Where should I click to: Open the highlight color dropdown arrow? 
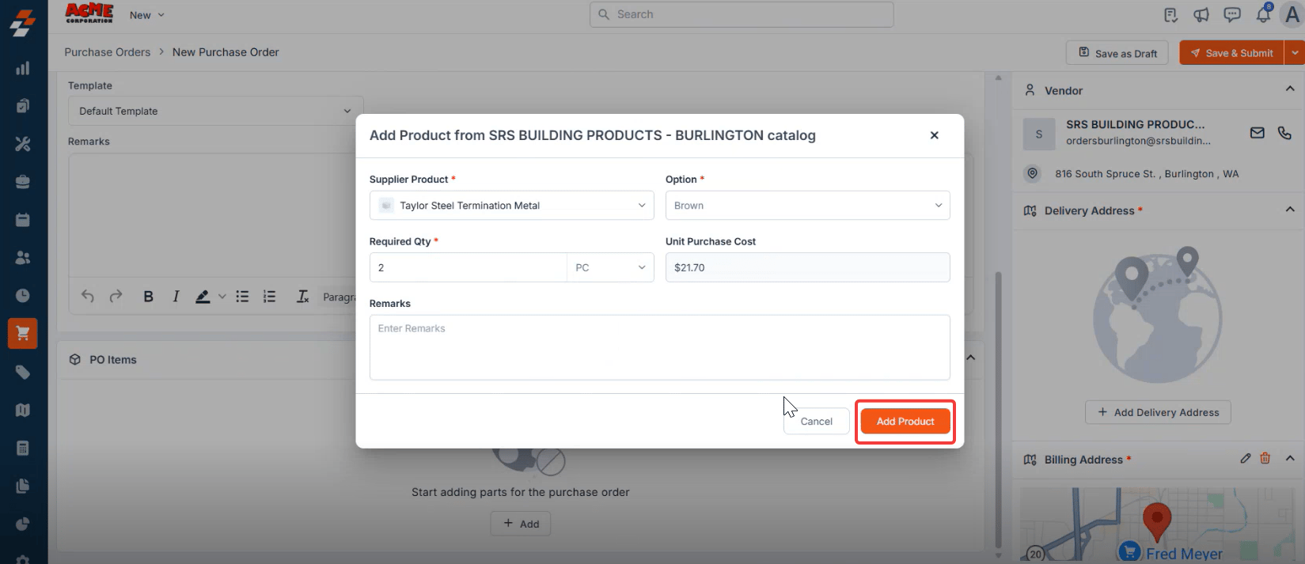[x=222, y=297]
